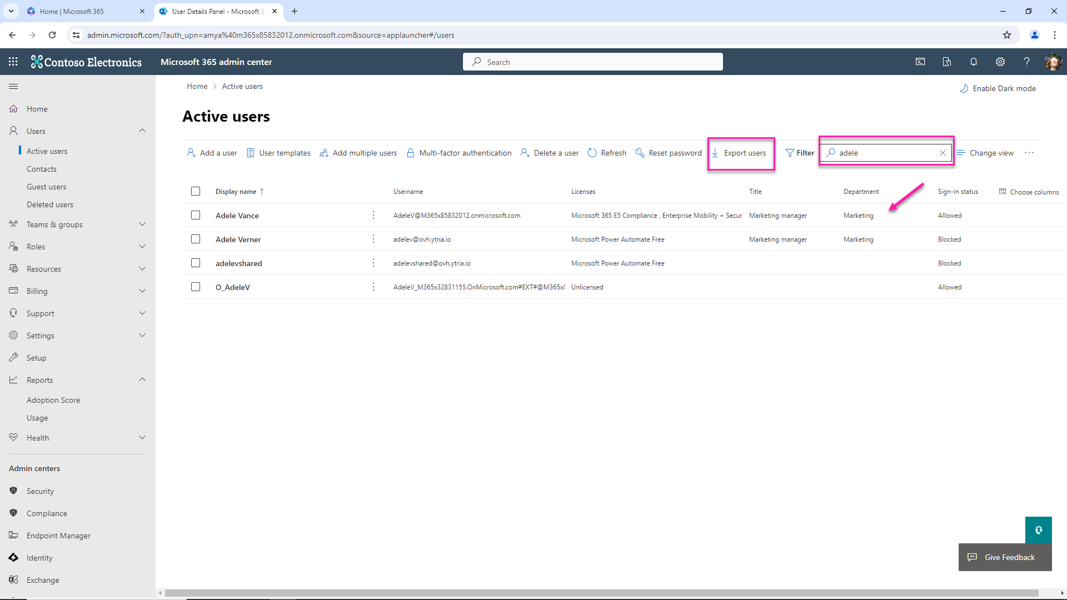Open the Cloud Shell icon in header
1067x600 pixels.
[920, 62]
